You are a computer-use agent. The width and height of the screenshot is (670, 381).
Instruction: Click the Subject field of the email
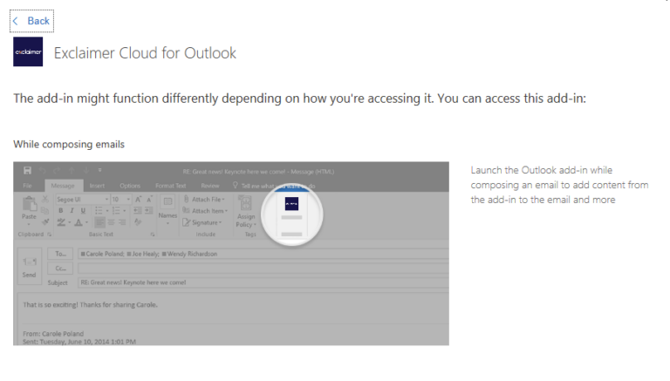[x=263, y=282]
